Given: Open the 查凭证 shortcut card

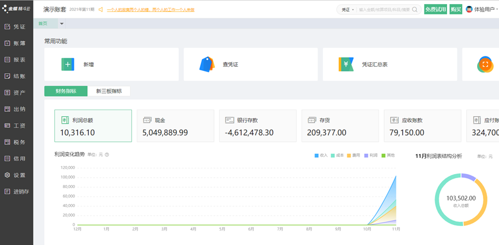Looking at the screenshot, I should click(x=251, y=64).
